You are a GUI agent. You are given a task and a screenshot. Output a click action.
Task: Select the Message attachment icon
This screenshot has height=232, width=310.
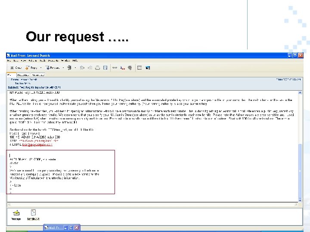16,215
